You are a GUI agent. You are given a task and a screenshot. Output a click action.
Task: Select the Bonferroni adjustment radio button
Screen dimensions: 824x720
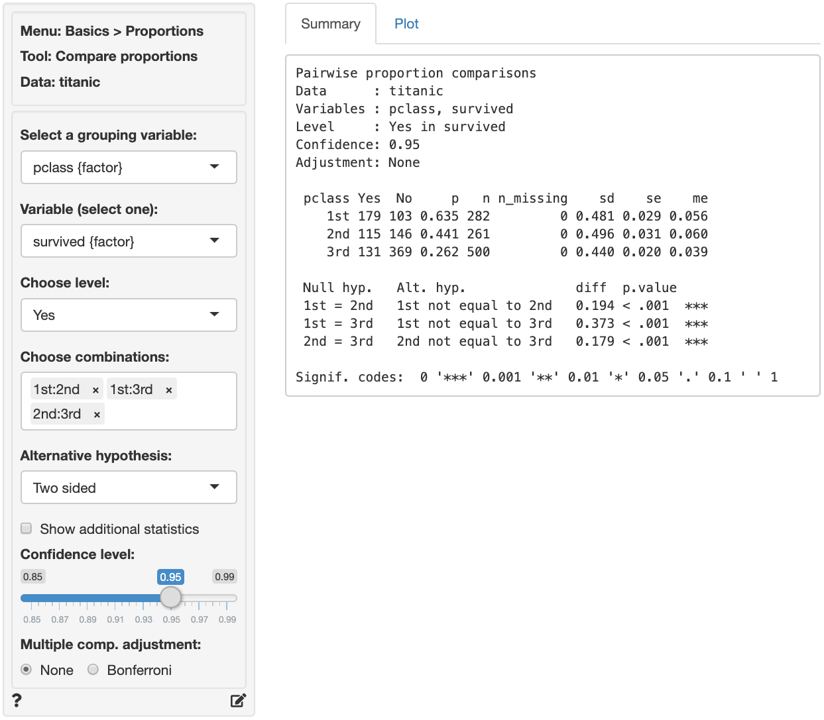pos(93,670)
